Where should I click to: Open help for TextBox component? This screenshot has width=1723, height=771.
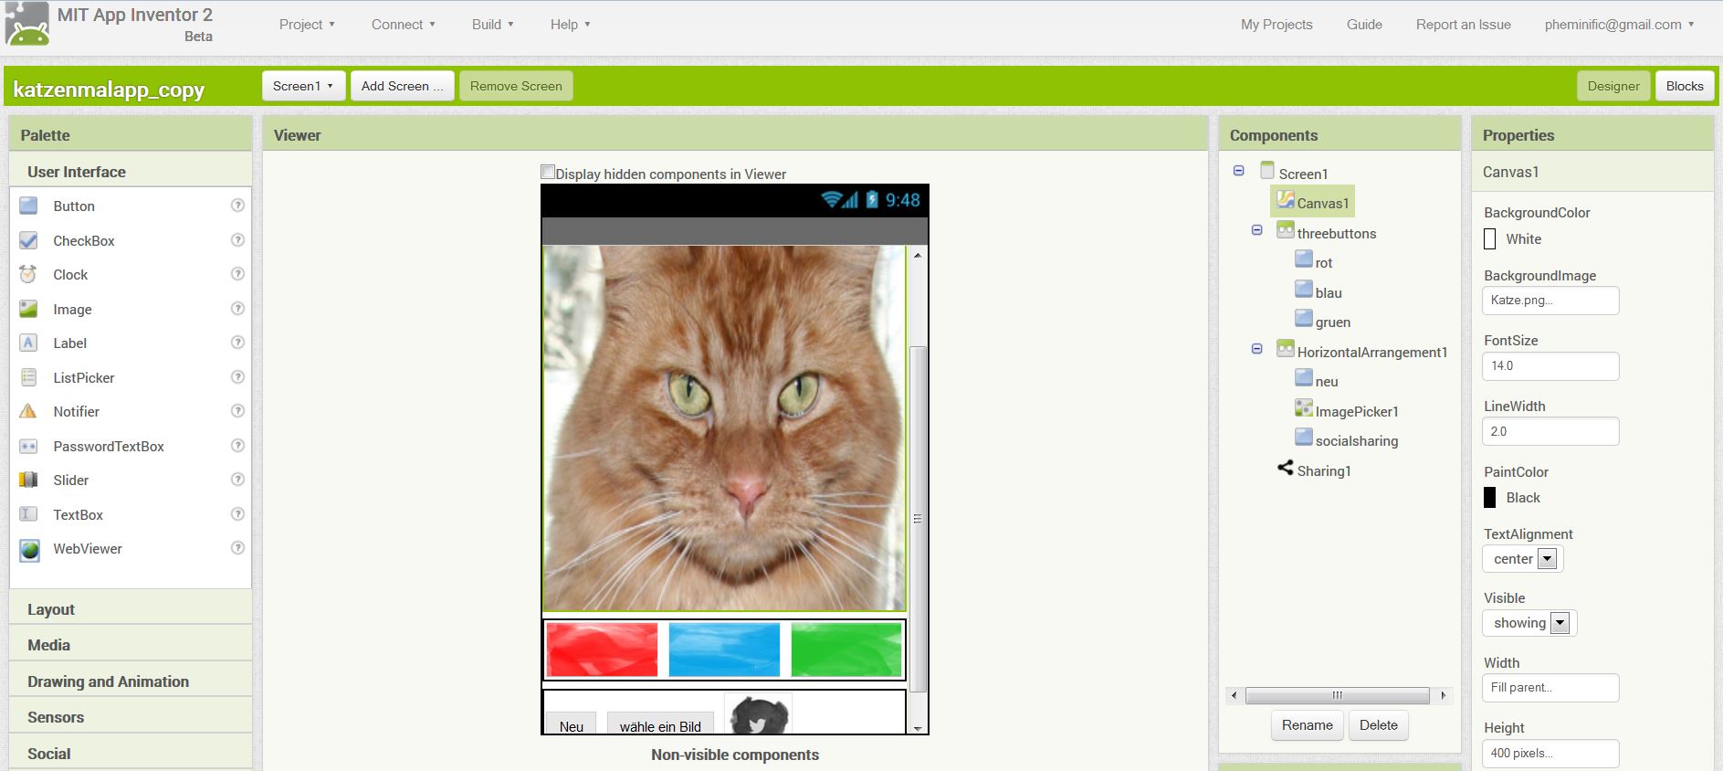237,514
